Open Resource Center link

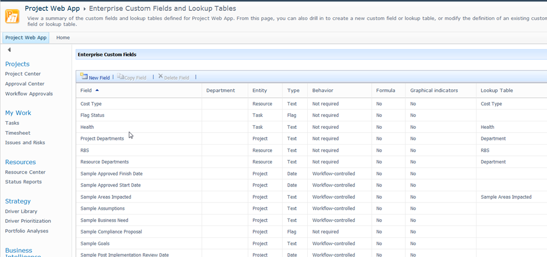pyautogui.click(x=25, y=172)
